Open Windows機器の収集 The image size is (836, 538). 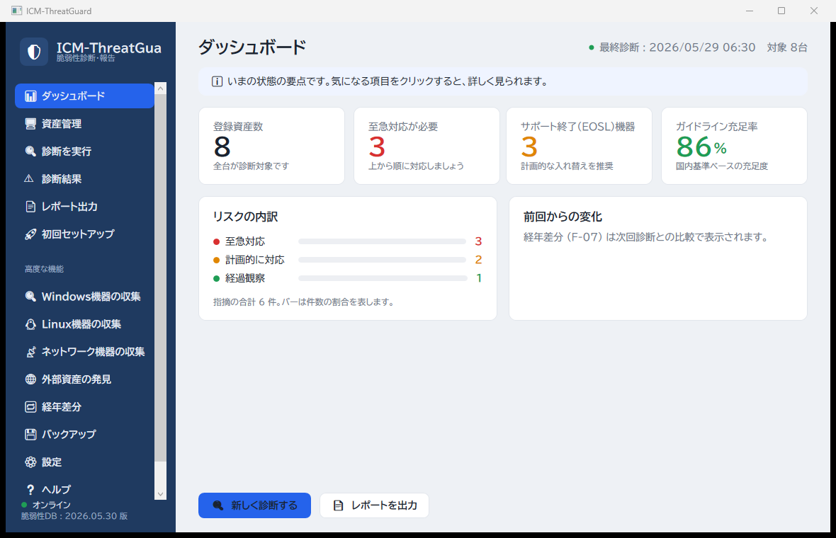[x=84, y=297]
